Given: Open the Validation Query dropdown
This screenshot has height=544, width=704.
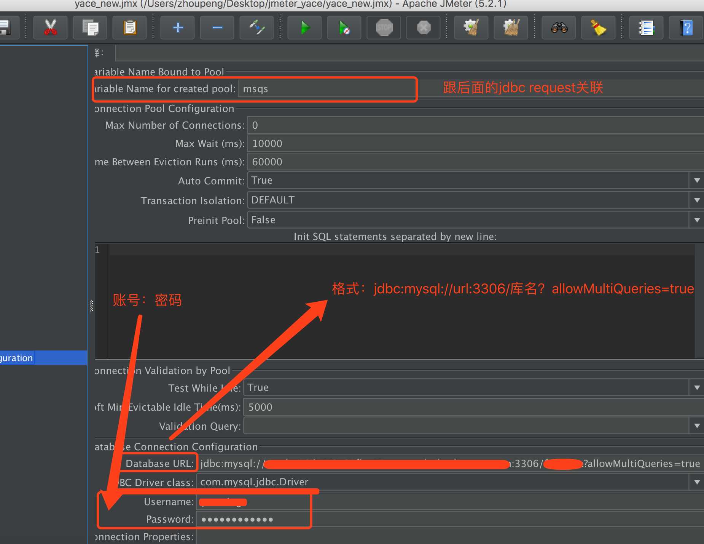Looking at the screenshot, I should [697, 426].
